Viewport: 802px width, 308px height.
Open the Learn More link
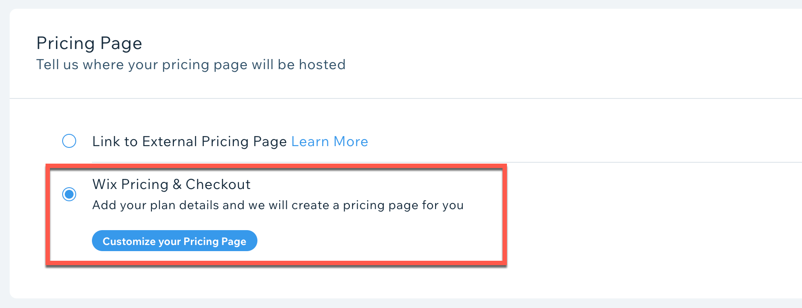[330, 141]
